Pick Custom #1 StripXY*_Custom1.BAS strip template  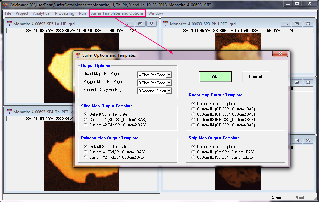pos(193,152)
